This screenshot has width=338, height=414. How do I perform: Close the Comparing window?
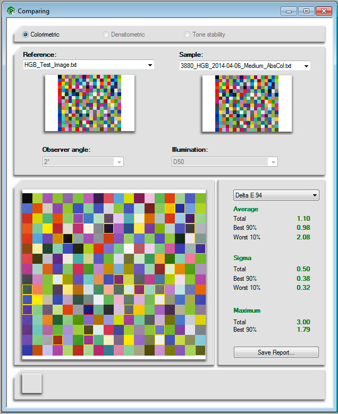[323, 11]
